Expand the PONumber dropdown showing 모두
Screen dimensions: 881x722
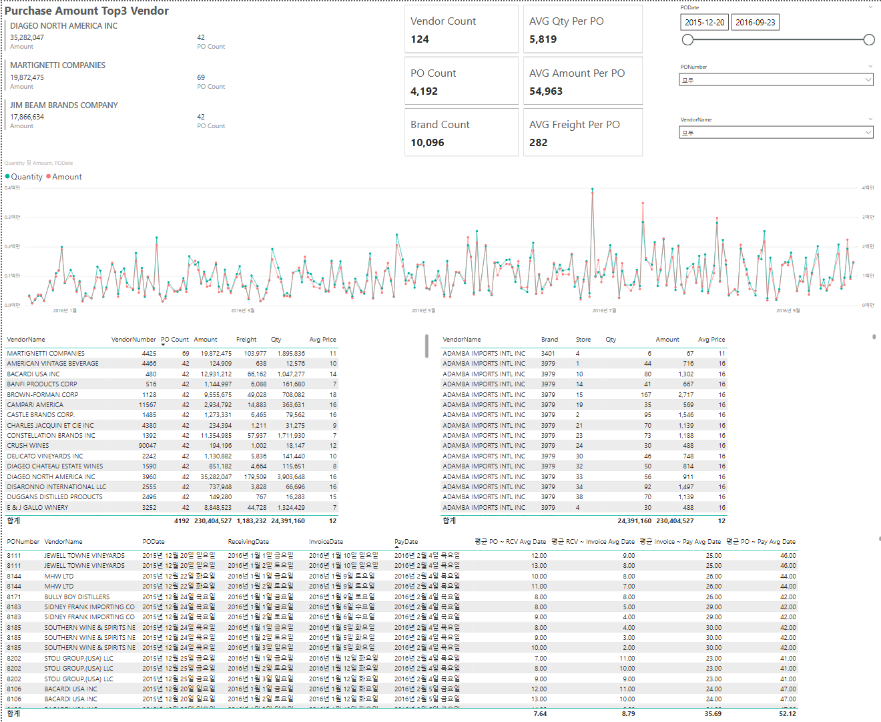click(777, 79)
